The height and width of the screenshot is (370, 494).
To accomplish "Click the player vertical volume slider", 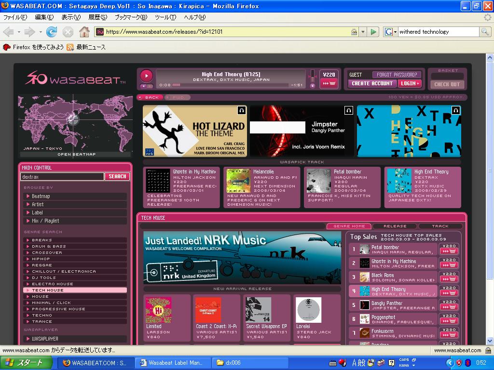I will pos(313,76).
